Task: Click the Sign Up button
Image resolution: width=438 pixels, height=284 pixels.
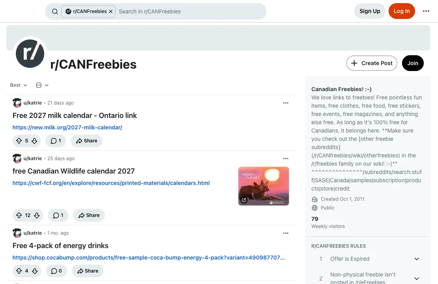Action: coord(370,11)
